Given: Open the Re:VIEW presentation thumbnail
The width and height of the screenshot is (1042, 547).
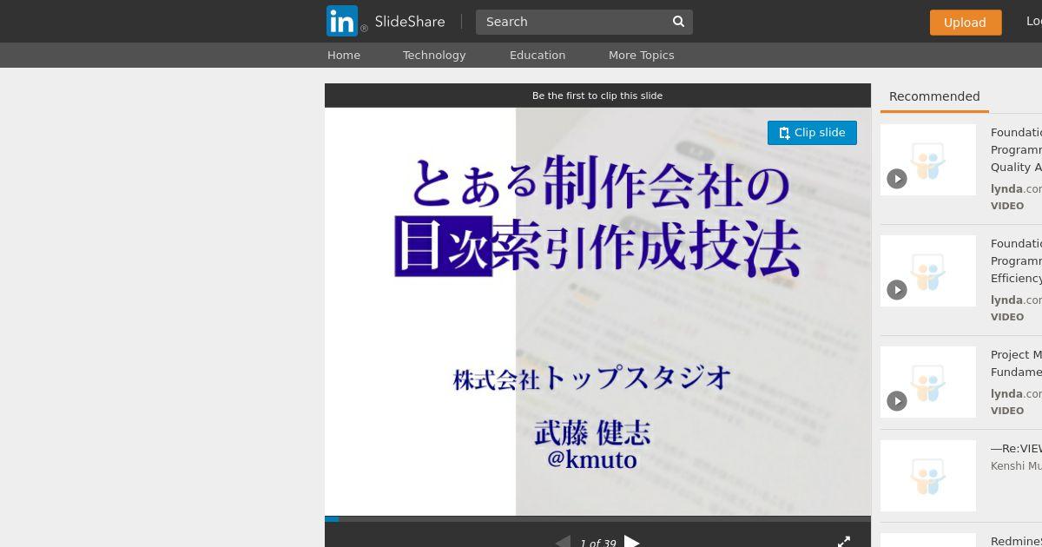Looking at the screenshot, I should pyautogui.click(x=928, y=476).
